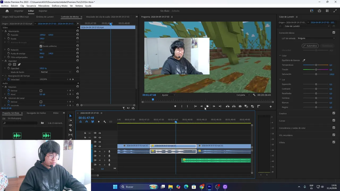Viewport: 340px width, 191px height.
Task: Jump to the In point
Action: [195, 106]
